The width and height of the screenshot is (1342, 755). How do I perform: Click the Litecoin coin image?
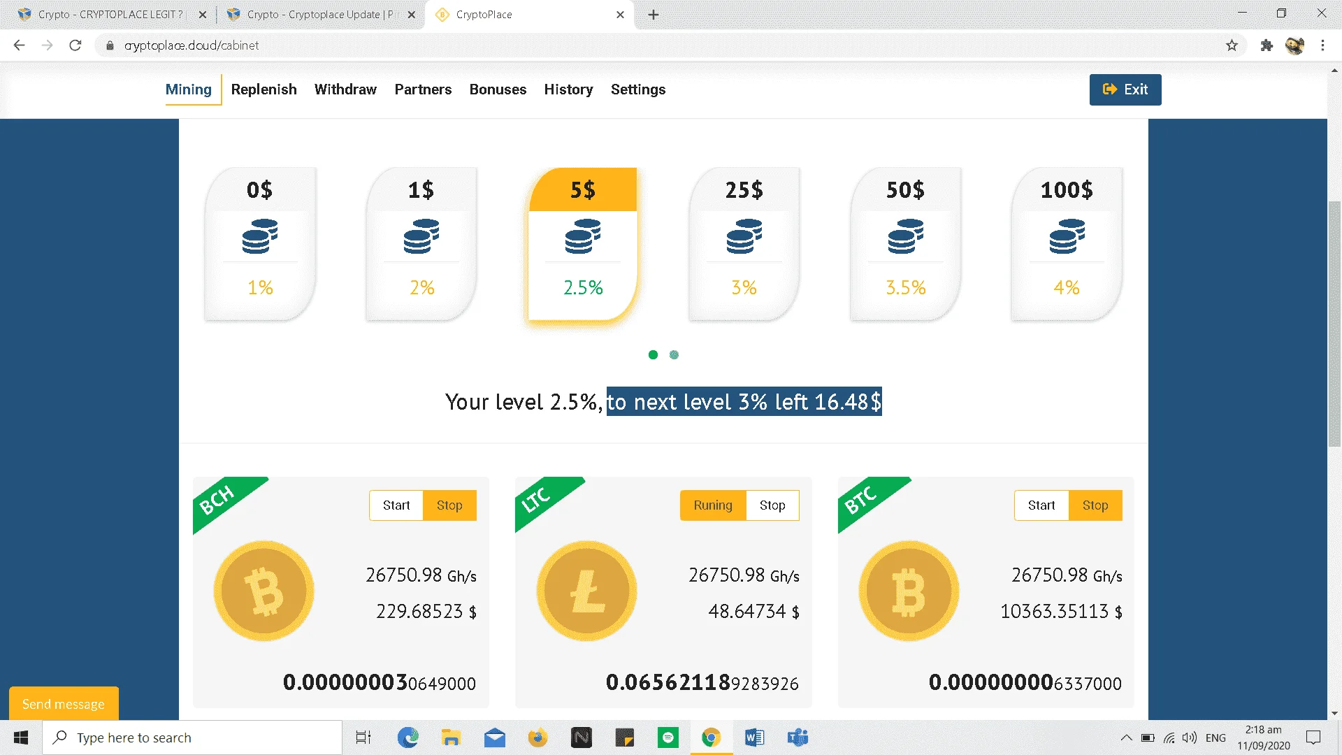pyautogui.click(x=587, y=591)
